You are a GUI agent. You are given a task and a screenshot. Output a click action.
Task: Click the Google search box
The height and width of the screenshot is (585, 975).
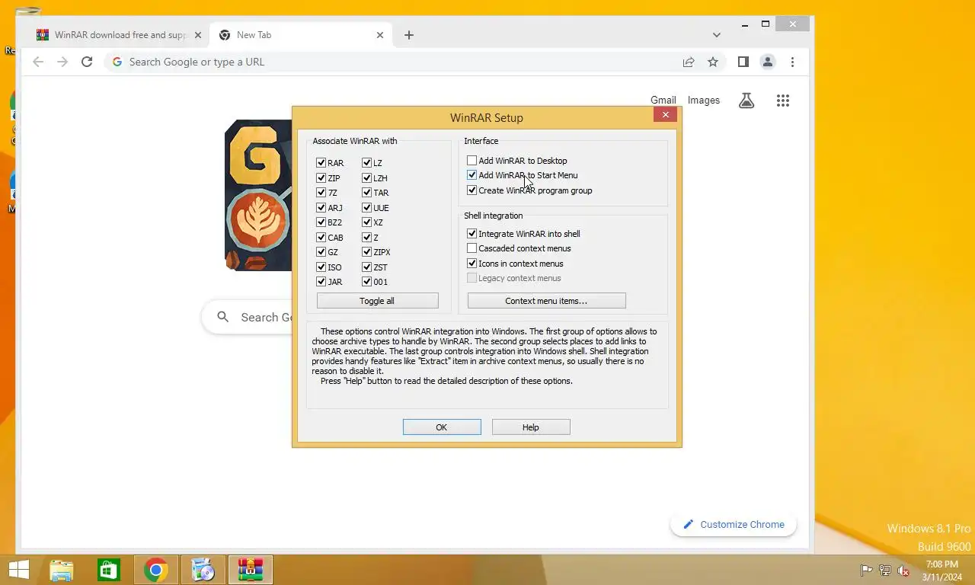coord(248,317)
